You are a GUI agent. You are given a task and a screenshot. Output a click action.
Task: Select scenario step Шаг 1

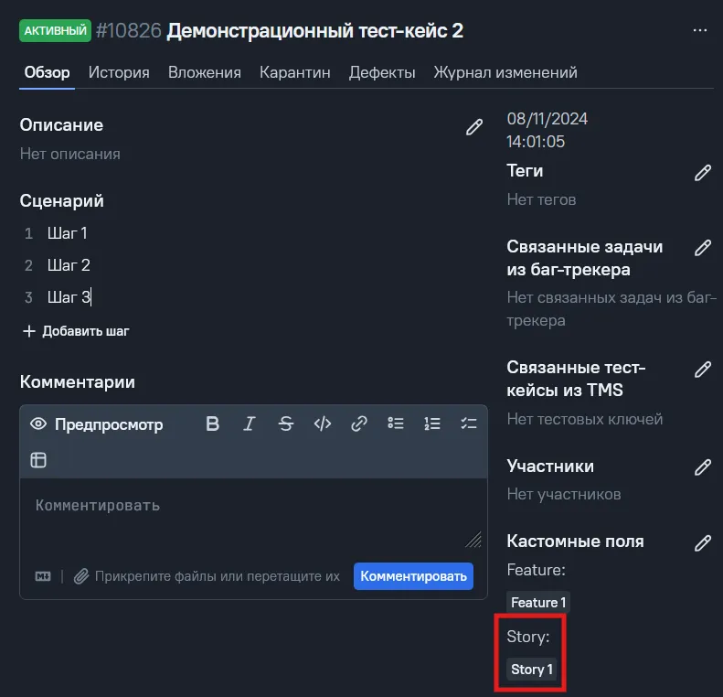(68, 233)
